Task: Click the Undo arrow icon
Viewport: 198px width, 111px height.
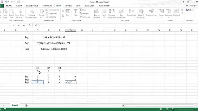Action: point(6,2)
